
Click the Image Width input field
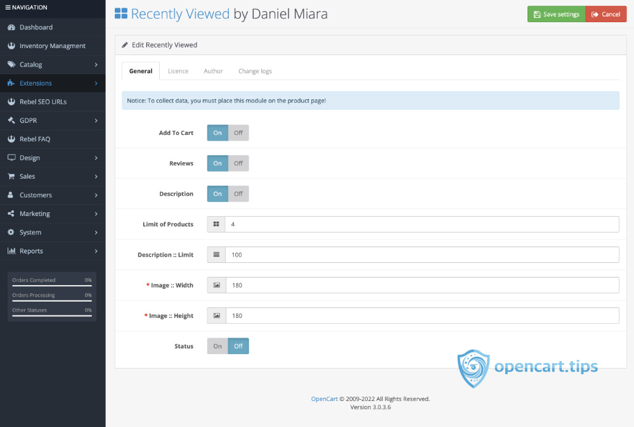[422, 285]
